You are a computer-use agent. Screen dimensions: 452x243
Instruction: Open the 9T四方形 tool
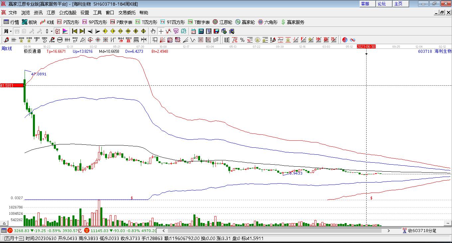(x=172, y=22)
